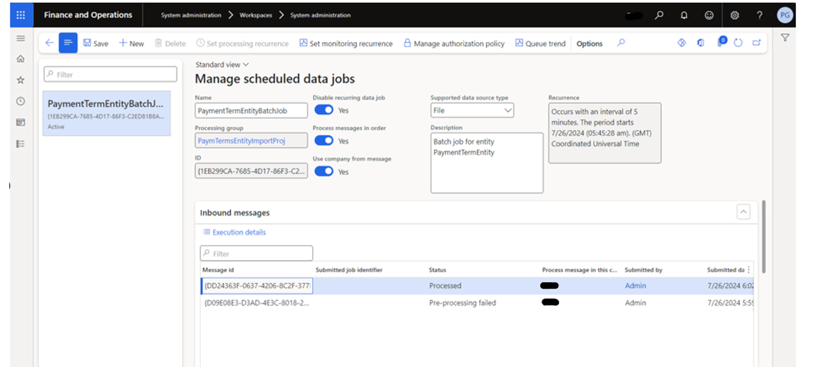Toggle Use company from message switch
The height and width of the screenshot is (367, 818).
pos(324,172)
